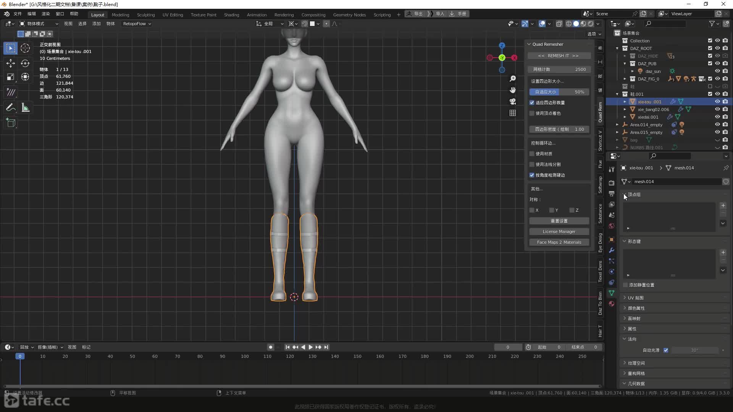The height and width of the screenshot is (412, 733).
Task: Click the 网格计数 2500 field
Action: [559, 69]
